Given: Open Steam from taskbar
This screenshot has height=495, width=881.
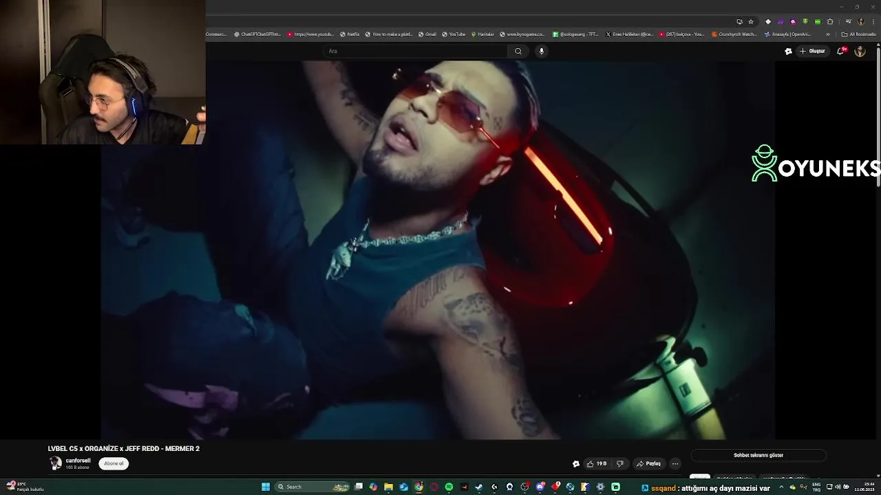Looking at the screenshot, I should [479, 487].
